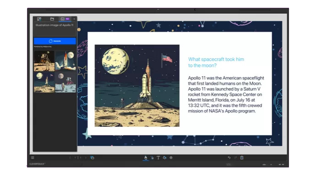
Task: Go to the previous page arrow
Action: (71, 158)
